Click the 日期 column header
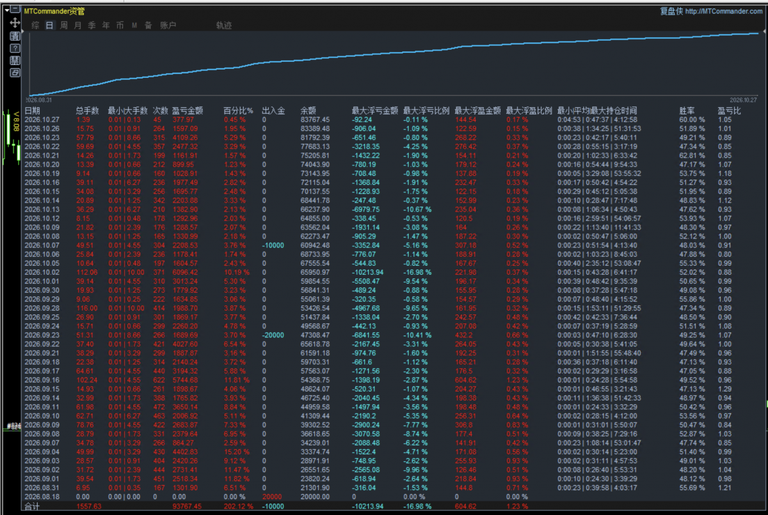This screenshot has height=515, width=768. [x=32, y=111]
